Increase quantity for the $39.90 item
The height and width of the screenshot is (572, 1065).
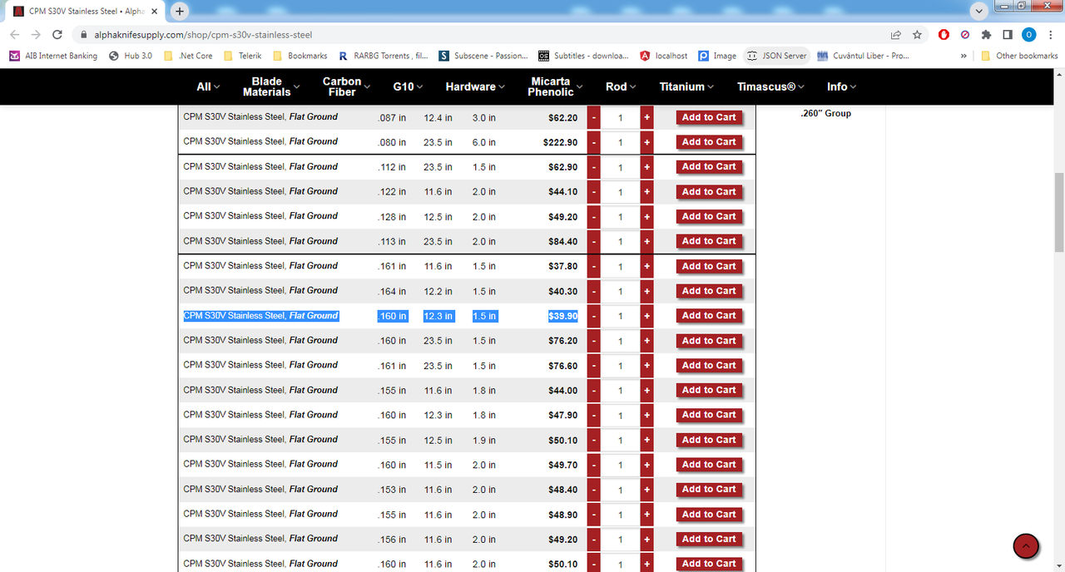click(646, 316)
